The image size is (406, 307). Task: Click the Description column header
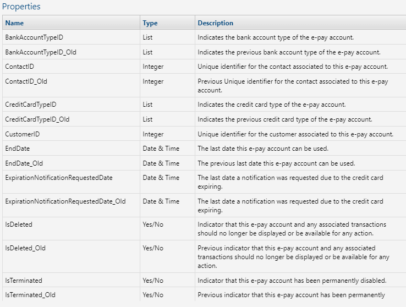click(216, 23)
